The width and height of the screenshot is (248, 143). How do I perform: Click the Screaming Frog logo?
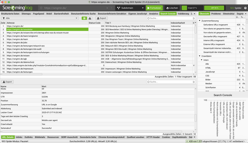pos(17,8)
